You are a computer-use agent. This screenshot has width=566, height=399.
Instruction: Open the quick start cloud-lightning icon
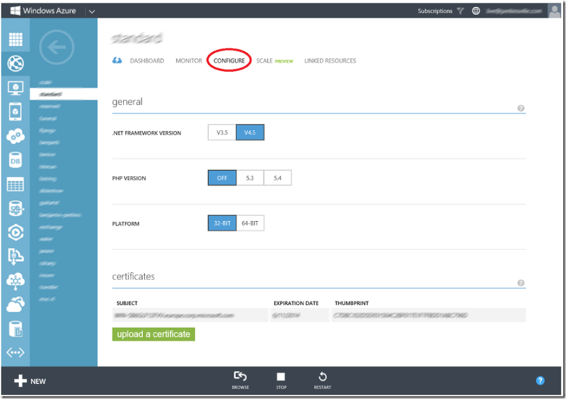117,60
